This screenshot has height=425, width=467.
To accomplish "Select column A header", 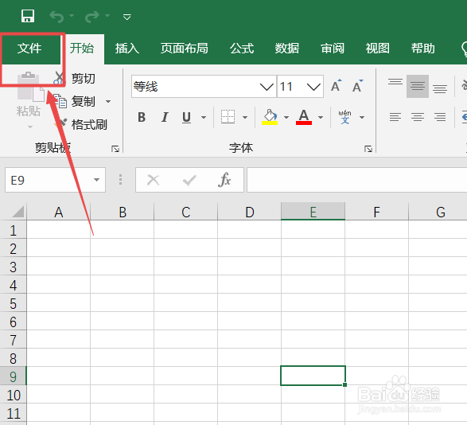I will pyautogui.click(x=58, y=212).
